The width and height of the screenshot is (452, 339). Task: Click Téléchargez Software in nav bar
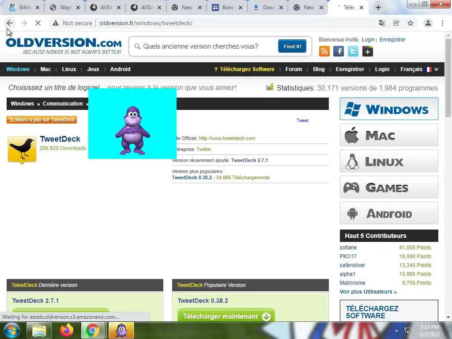[244, 69]
